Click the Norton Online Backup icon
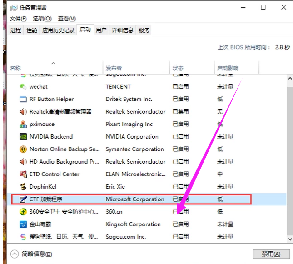Image resolution: width=293 pixels, height=264 pixels. [x=23, y=149]
